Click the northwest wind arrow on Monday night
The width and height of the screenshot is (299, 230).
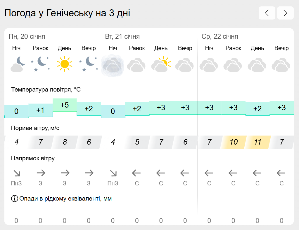click(x=17, y=173)
